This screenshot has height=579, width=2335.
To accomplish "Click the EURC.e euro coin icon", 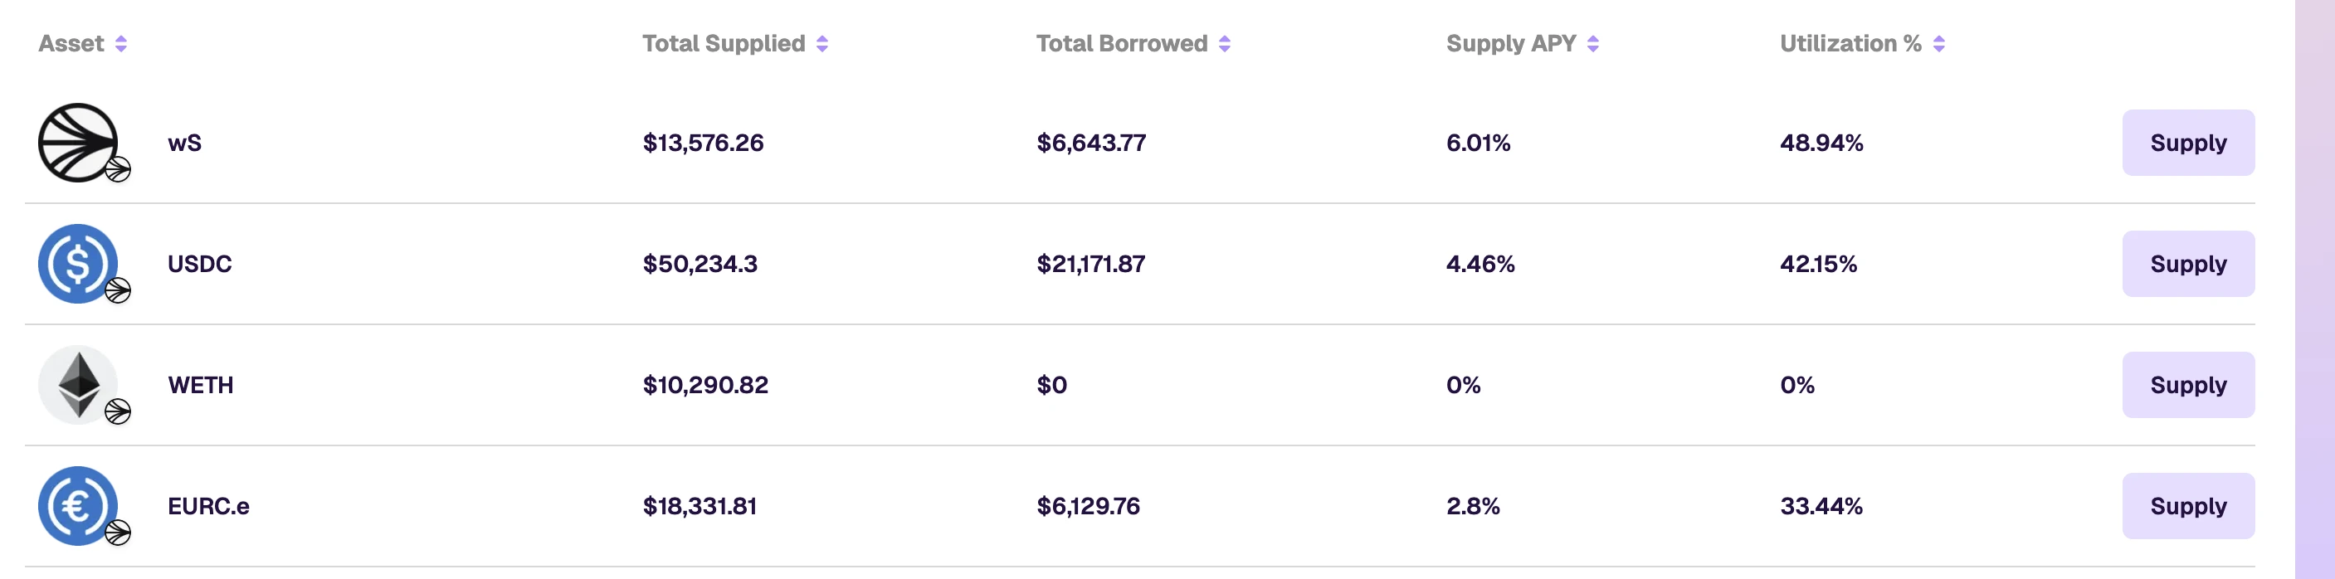I will 78,506.
